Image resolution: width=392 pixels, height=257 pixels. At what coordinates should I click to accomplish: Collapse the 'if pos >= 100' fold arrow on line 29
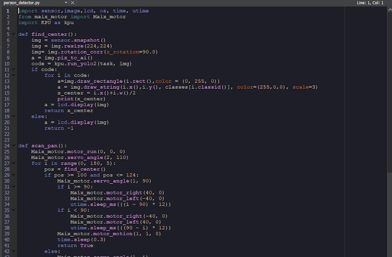tap(14, 175)
